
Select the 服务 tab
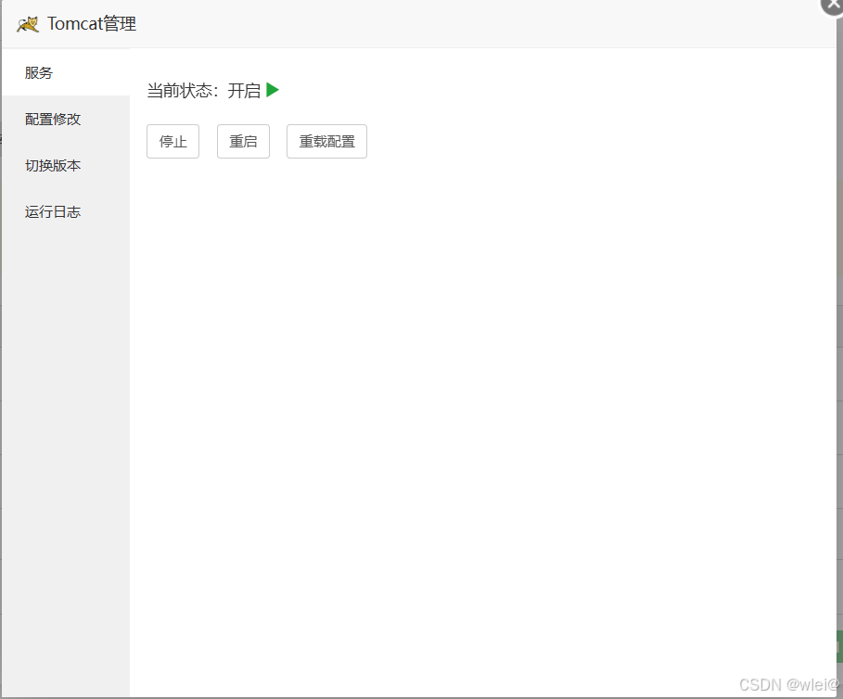[66, 72]
